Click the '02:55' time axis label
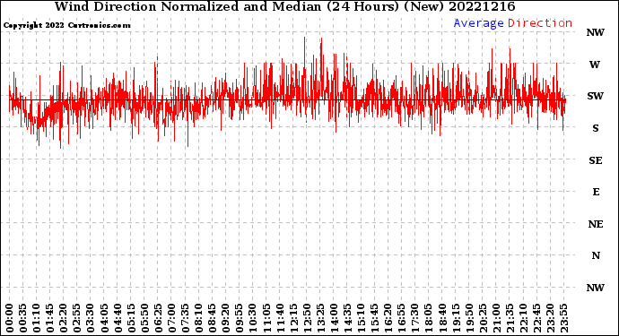 pyautogui.click(x=77, y=318)
